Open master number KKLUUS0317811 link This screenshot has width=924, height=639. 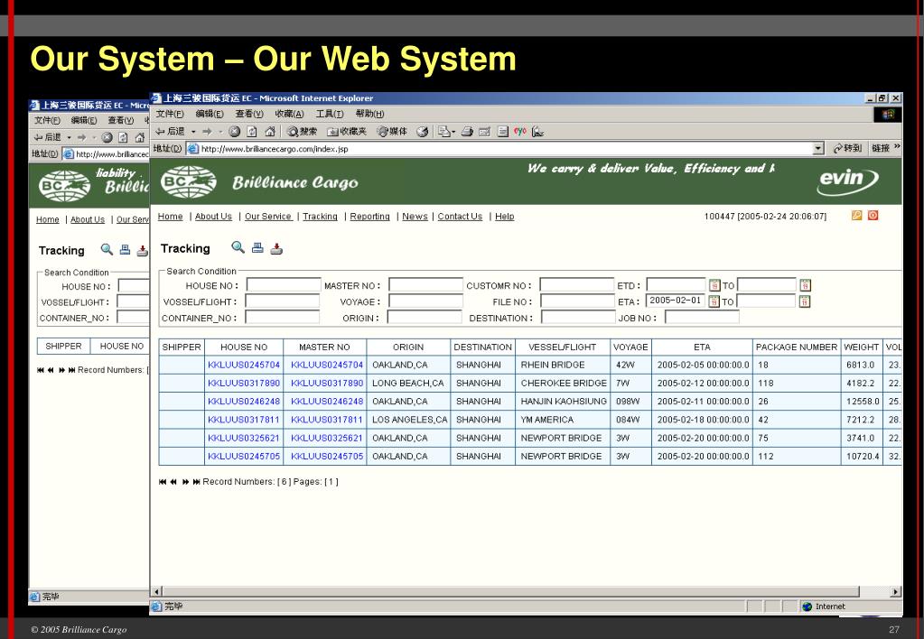pyautogui.click(x=326, y=420)
